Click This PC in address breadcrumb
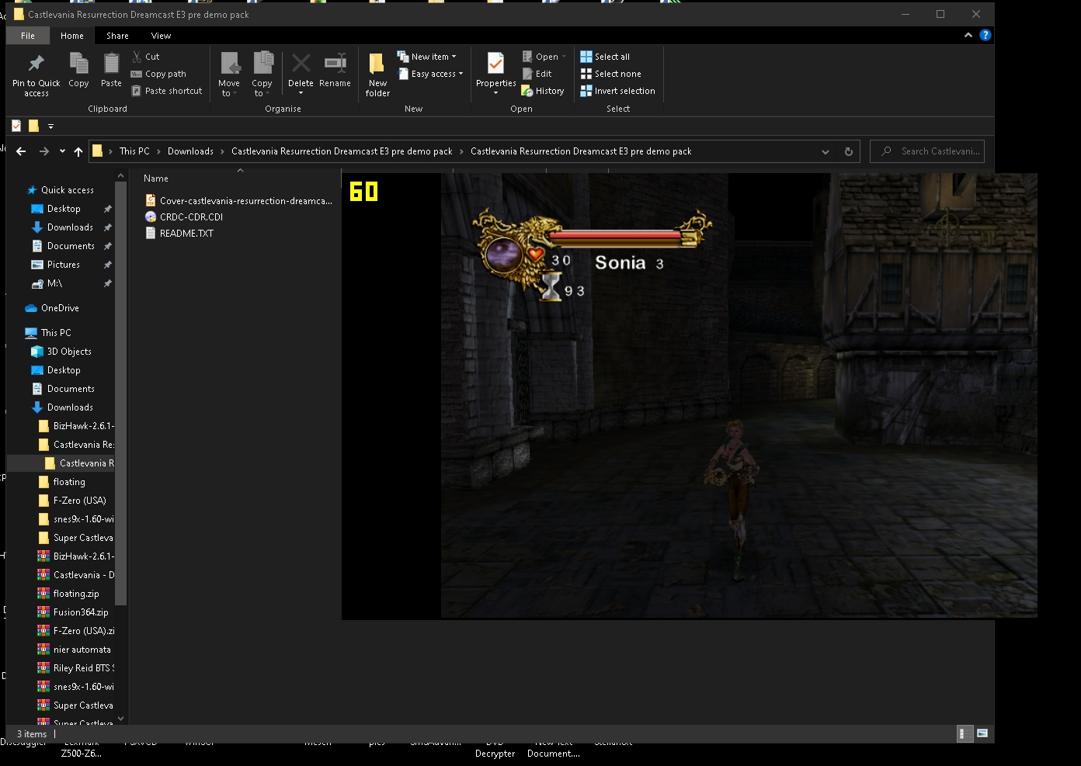Screen dimensions: 1081x766 [134, 151]
